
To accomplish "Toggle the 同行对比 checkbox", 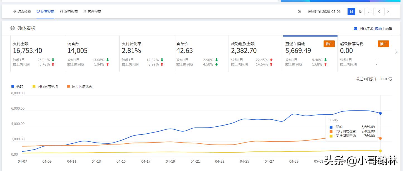I will 355,28.
